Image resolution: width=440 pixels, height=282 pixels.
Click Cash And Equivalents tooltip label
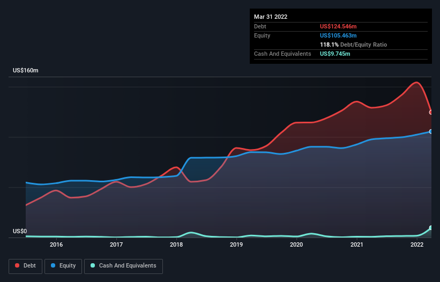point(282,54)
